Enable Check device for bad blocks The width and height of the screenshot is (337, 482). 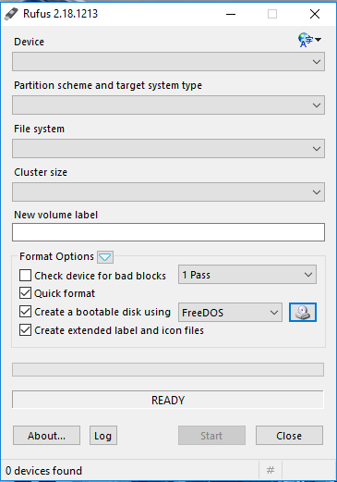click(x=25, y=275)
